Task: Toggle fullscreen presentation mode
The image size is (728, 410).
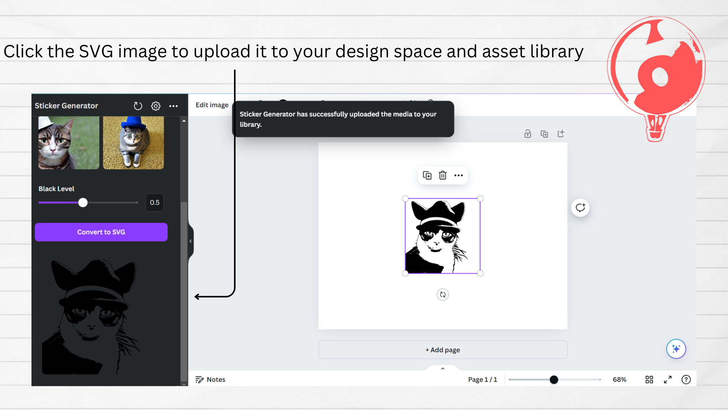Action: click(668, 380)
